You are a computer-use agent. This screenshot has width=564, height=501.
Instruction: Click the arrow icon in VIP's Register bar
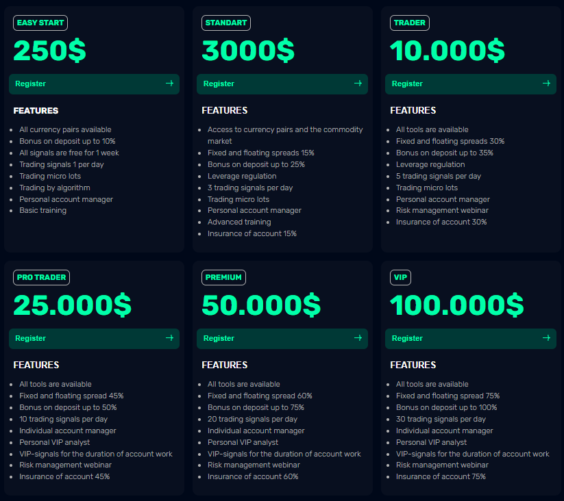click(x=546, y=338)
